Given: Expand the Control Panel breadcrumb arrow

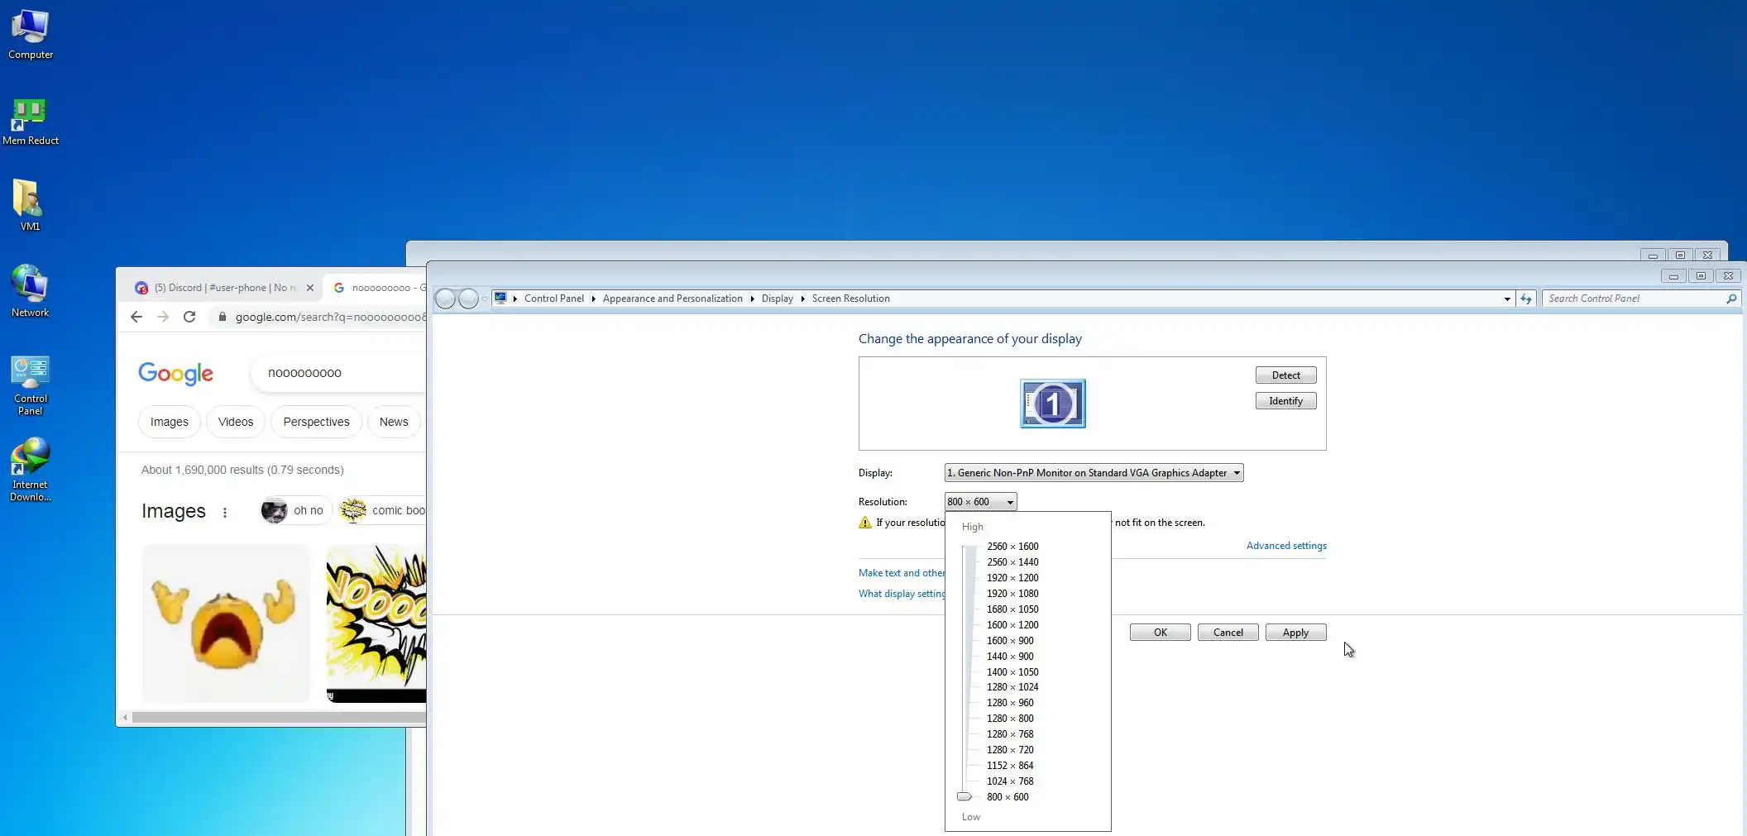Looking at the screenshot, I should click(593, 299).
